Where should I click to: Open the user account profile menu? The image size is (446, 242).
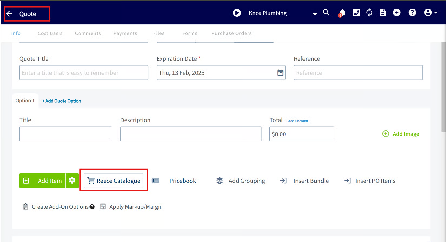point(431,13)
